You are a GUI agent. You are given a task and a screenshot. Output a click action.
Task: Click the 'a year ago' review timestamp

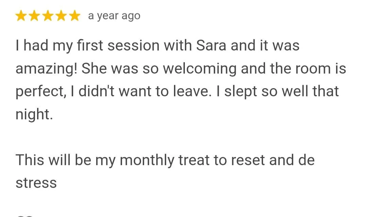click(114, 16)
